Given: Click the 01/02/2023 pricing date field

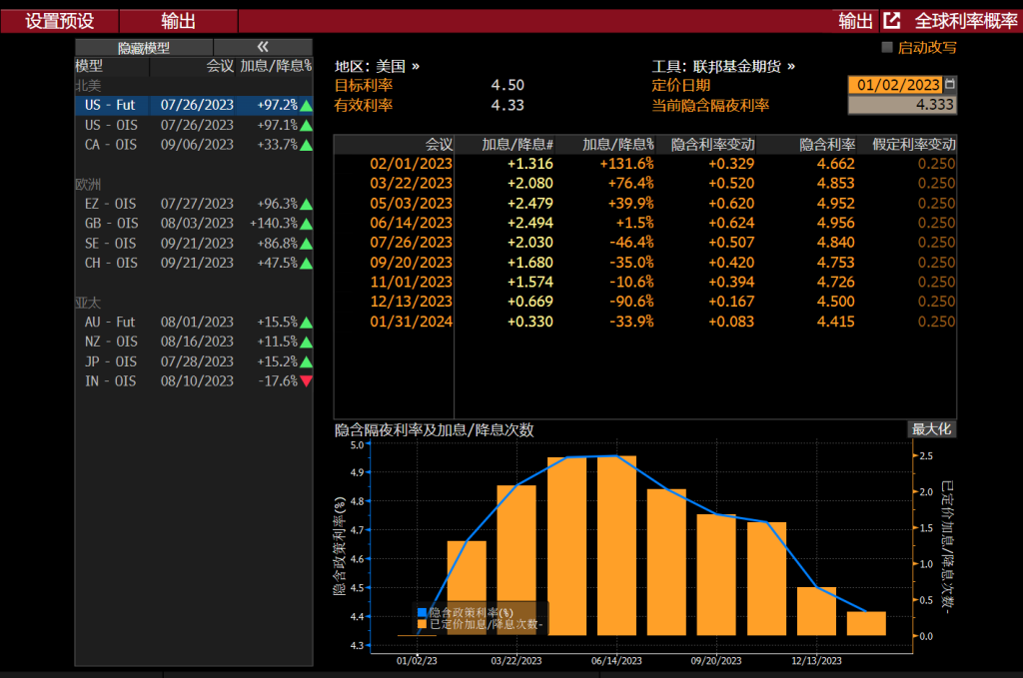Looking at the screenshot, I should [895, 85].
